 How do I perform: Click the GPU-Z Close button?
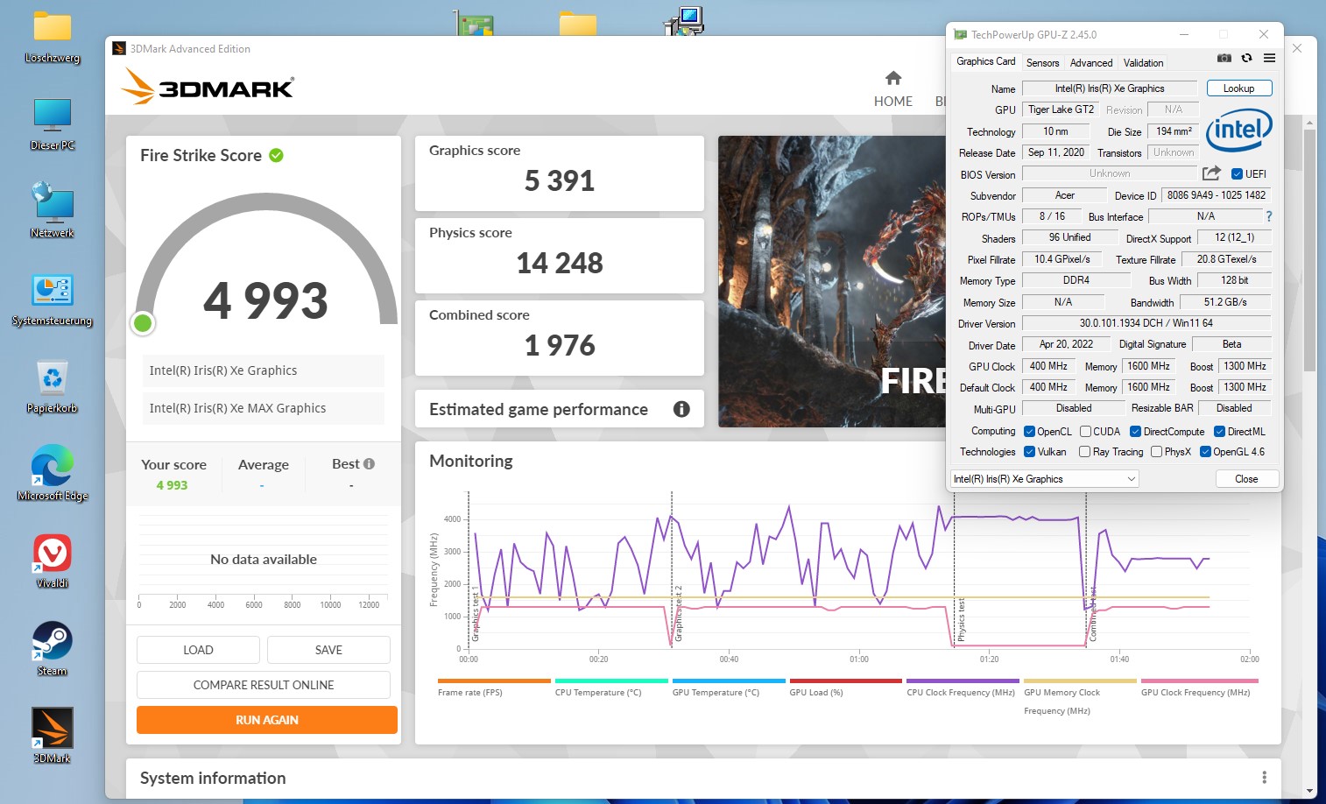coord(1246,479)
